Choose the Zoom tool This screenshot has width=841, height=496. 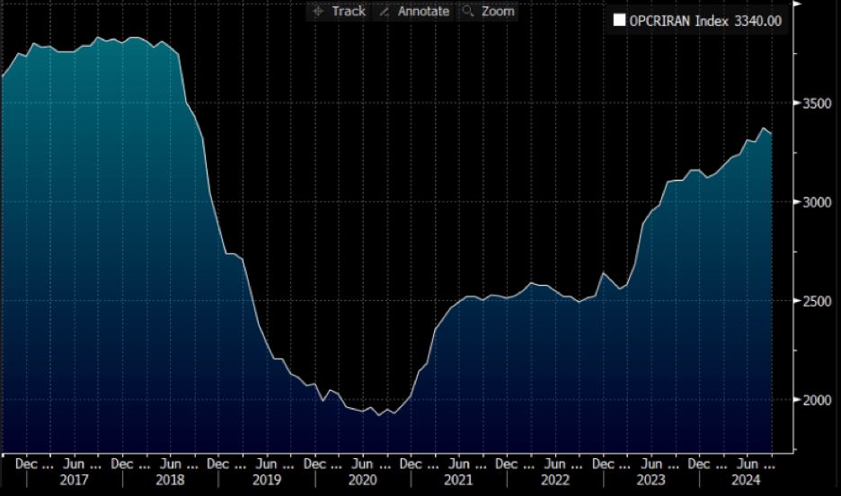pos(498,12)
